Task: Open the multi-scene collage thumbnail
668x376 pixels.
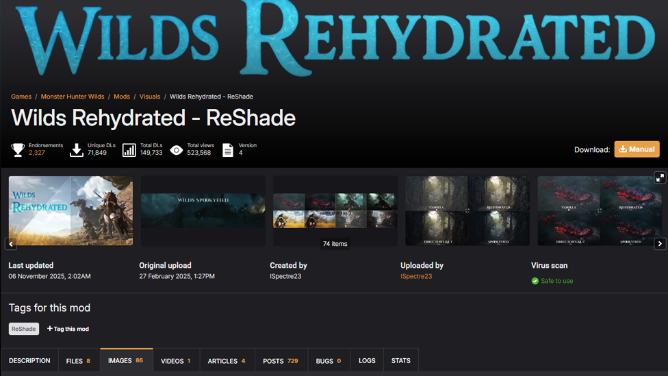Action: [x=335, y=210]
